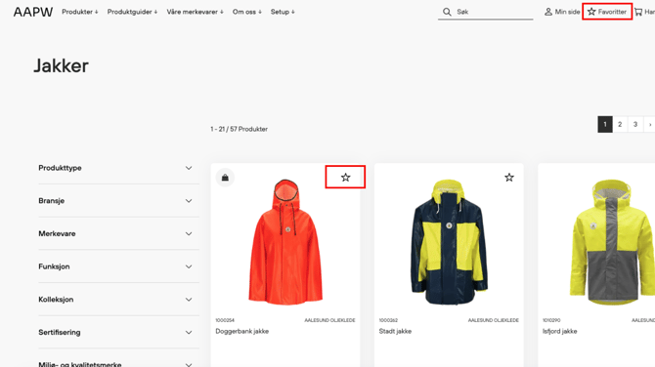This screenshot has width=655, height=367.
Task: Open Favoritter in the header
Action: pos(607,12)
